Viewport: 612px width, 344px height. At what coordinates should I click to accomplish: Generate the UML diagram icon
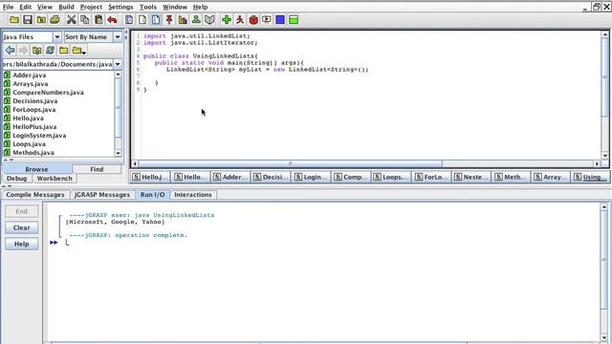196,19
